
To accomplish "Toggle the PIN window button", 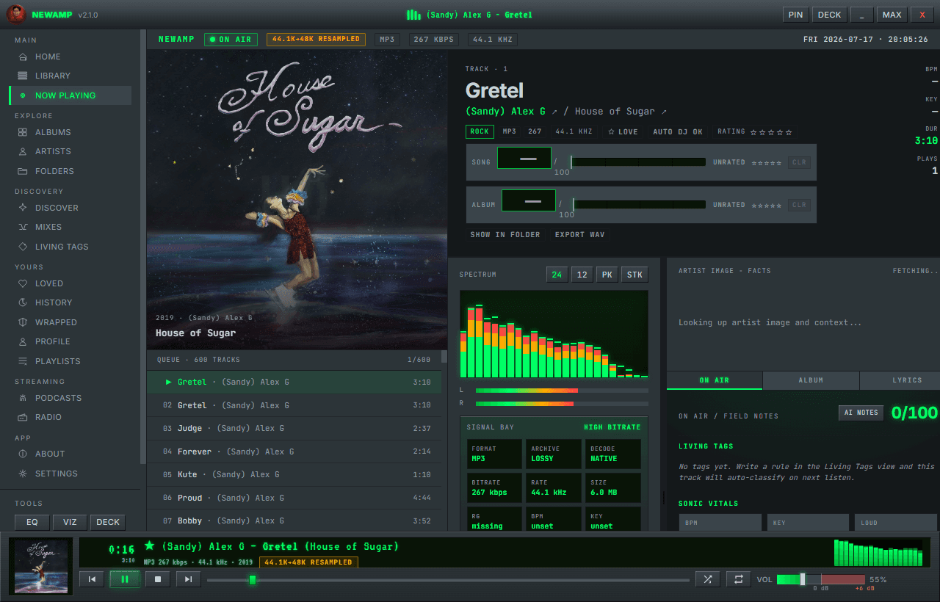I will click(x=795, y=15).
